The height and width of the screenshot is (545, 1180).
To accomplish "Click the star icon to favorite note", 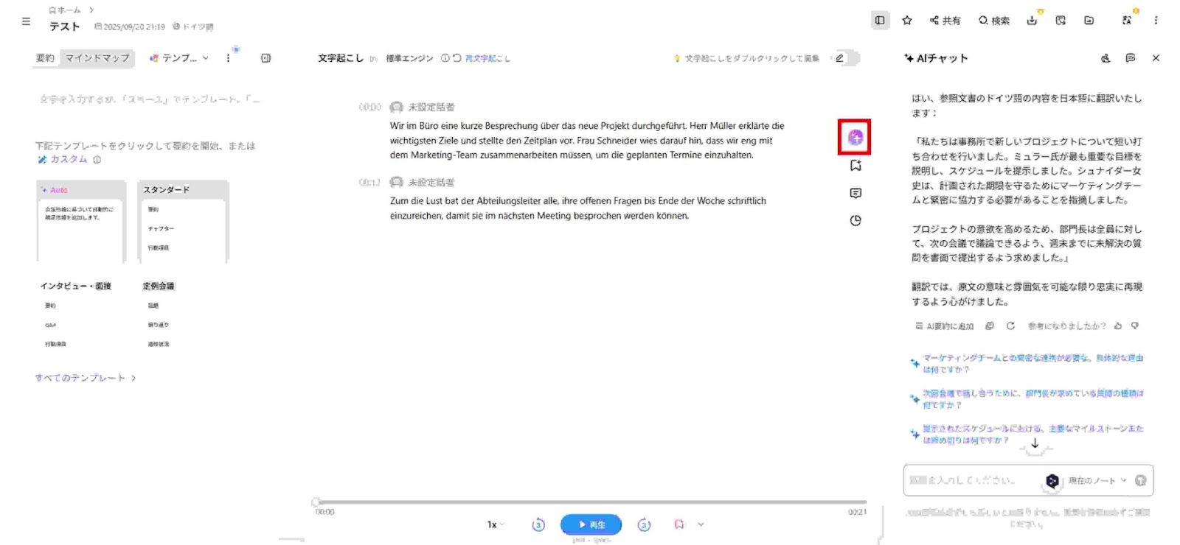I will pos(907,21).
